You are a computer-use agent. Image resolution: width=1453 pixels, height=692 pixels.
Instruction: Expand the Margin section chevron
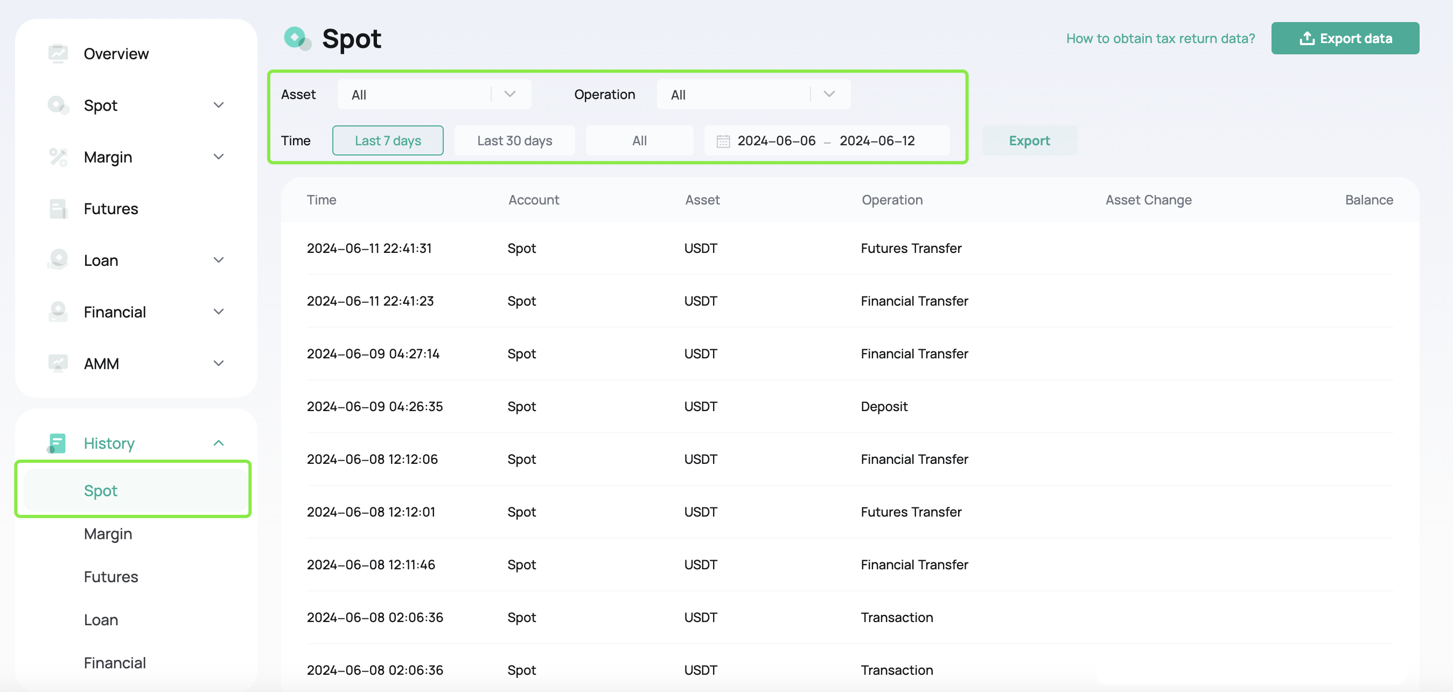tap(219, 157)
